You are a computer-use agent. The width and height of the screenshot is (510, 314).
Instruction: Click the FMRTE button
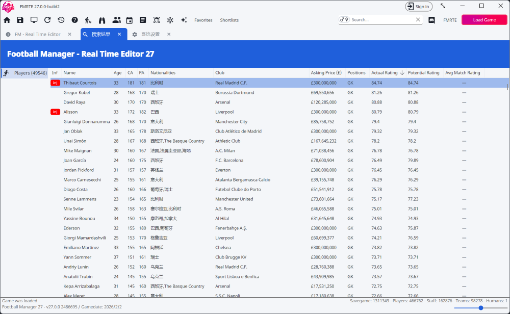pyautogui.click(x=450, y=20)
